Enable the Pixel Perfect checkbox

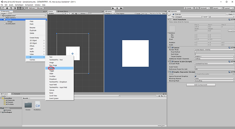[196, 52]
